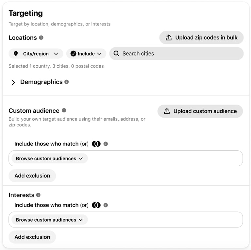Click Upload zip codes in bulk

(201, 38)
